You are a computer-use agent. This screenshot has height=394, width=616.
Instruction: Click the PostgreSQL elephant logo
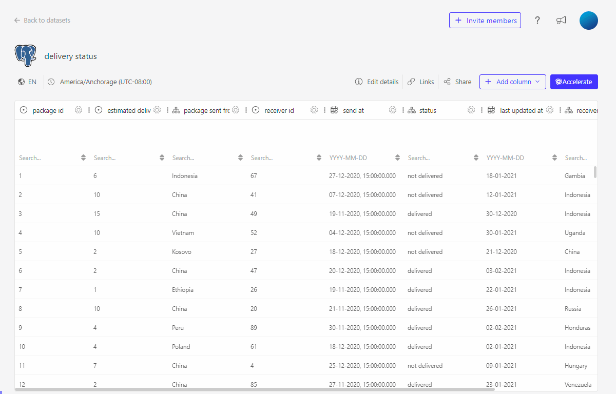tap(26, 55)
